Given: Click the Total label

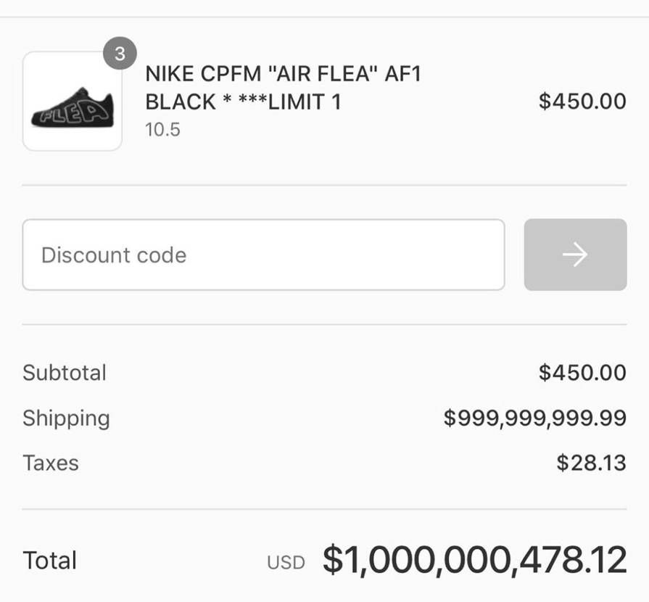Looking at the screenshot, I should point(49,561).
